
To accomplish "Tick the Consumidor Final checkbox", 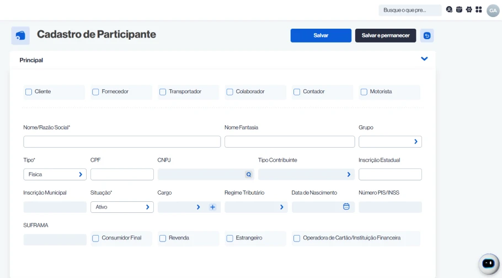I will pyautogui.click(x=95, y=238).
